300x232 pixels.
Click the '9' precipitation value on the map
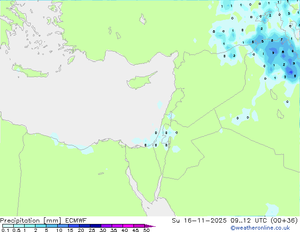(x=273, y=53)
